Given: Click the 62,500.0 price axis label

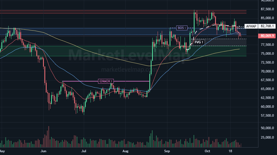Looking at the screenshot, I should pyautogui.click(x=267, y=98).
